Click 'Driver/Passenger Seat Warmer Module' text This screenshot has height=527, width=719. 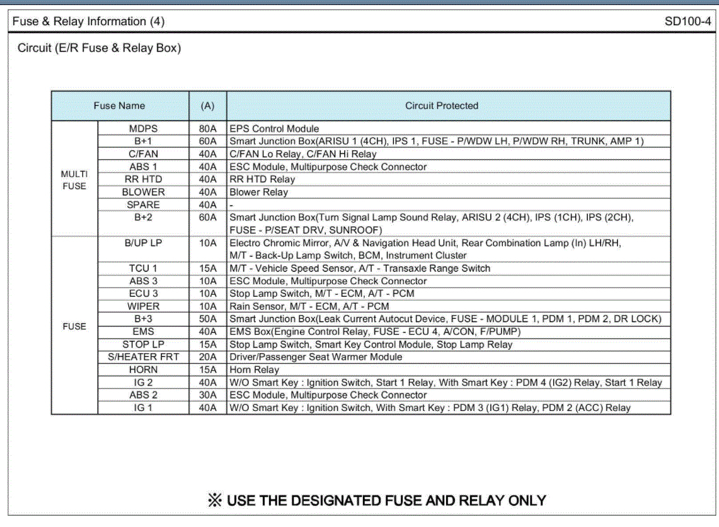[x=316, y=357]
